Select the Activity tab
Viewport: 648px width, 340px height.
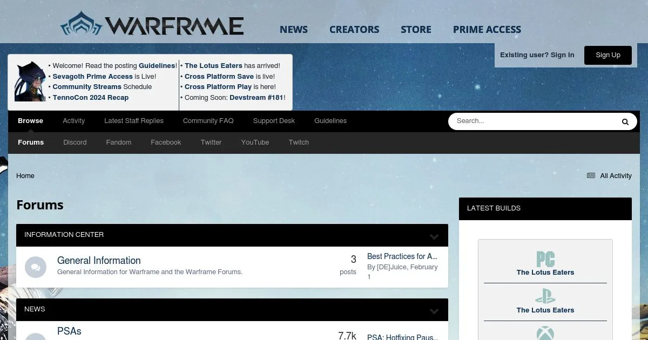[73, 121]
